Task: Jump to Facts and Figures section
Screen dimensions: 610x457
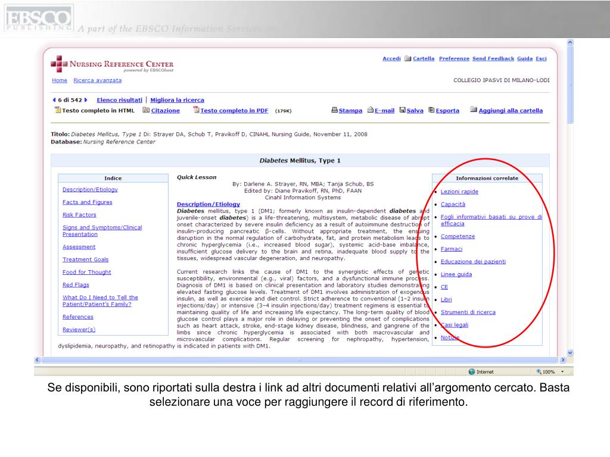Action: (87, 202)
